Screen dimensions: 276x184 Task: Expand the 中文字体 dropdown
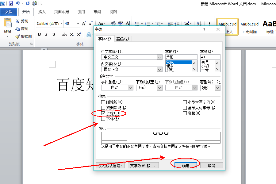[159, 57]
